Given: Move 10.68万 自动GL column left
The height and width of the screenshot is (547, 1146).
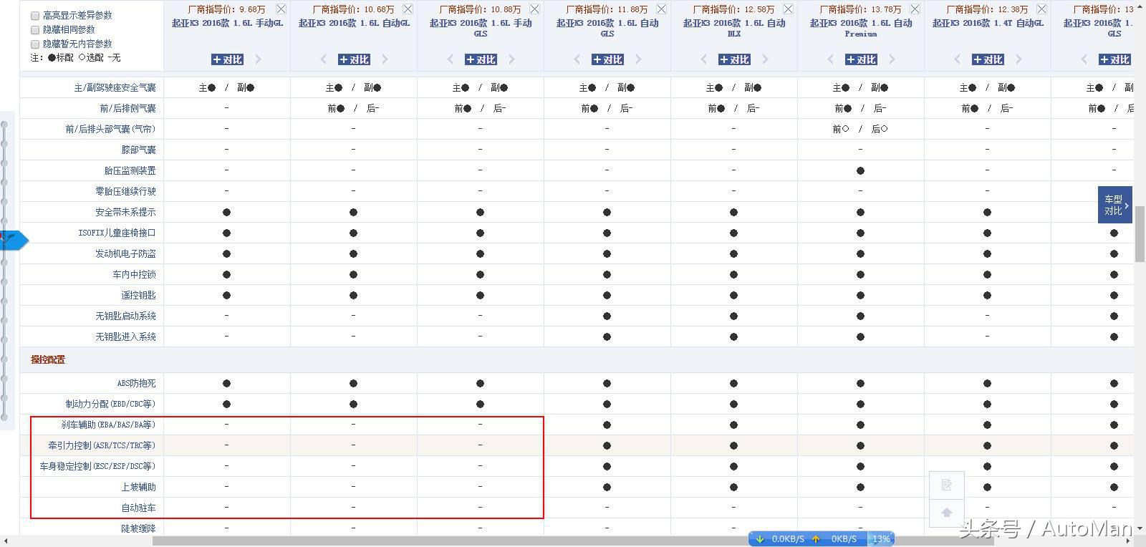Looking at the screenshot, I should coord(323,59).
